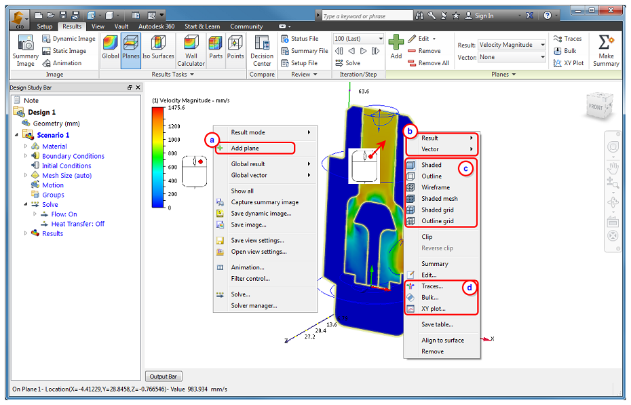Viewport: 631px width, 405px height.
Task: Choose Add plane in context menu
Action: pyautogui.click(x=256, y=149)
